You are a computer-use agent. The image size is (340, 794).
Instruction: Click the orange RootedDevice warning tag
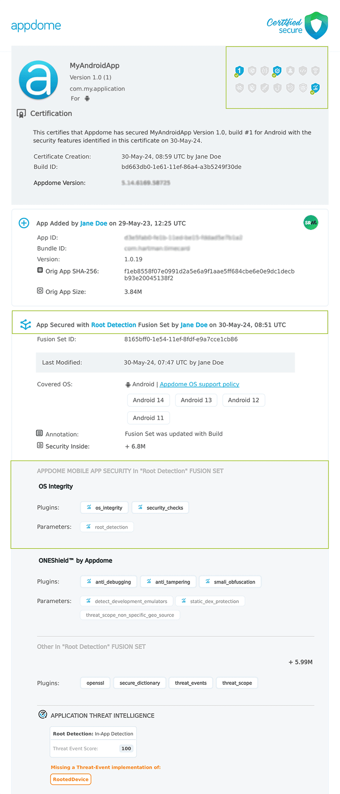71,779
